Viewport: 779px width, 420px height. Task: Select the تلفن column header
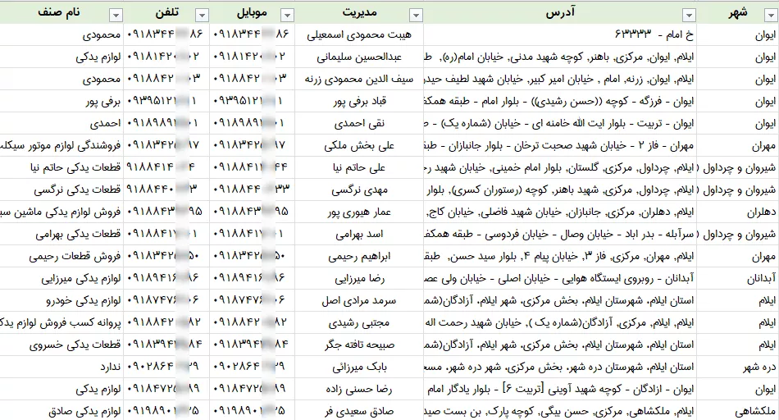166,12
